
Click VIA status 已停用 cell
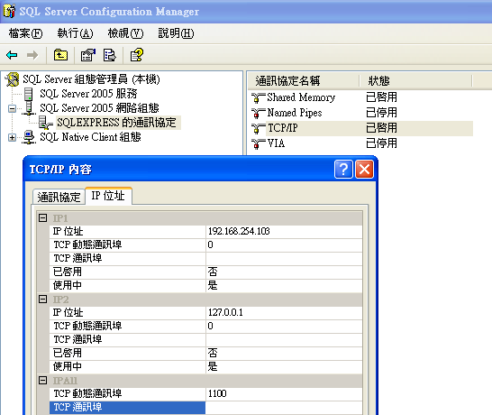381,143
